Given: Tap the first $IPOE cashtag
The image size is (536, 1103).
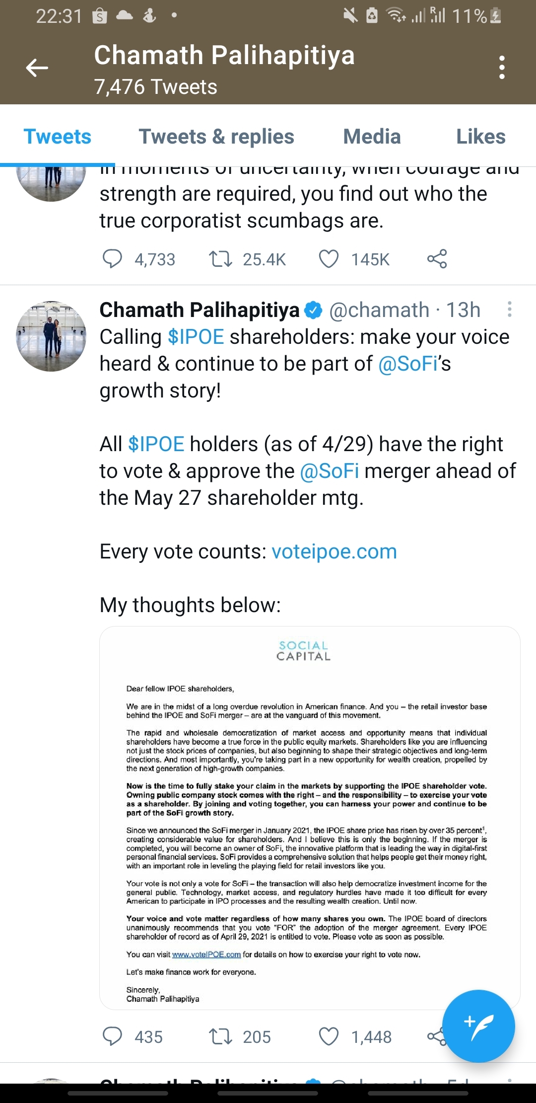Looking at the screenshot, I should [196, 337].
